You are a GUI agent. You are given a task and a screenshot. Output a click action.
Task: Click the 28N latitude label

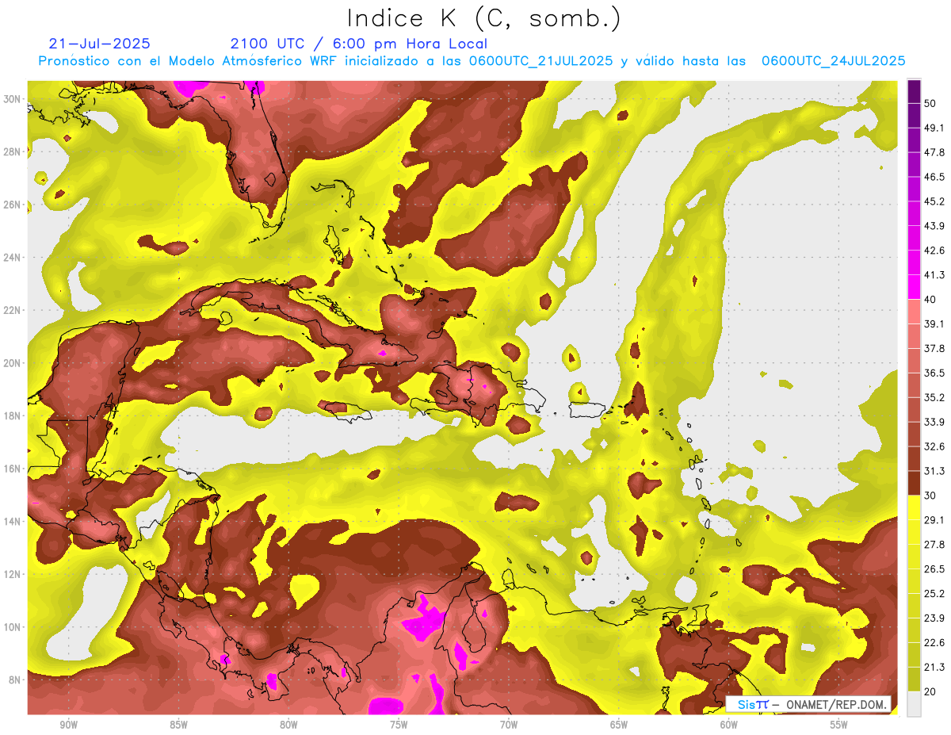click(x=11, y=151)
